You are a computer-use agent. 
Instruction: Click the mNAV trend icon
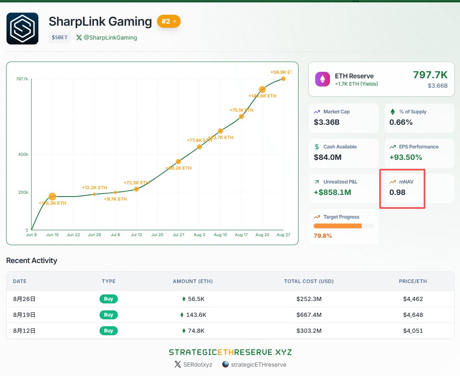point(393,182)
